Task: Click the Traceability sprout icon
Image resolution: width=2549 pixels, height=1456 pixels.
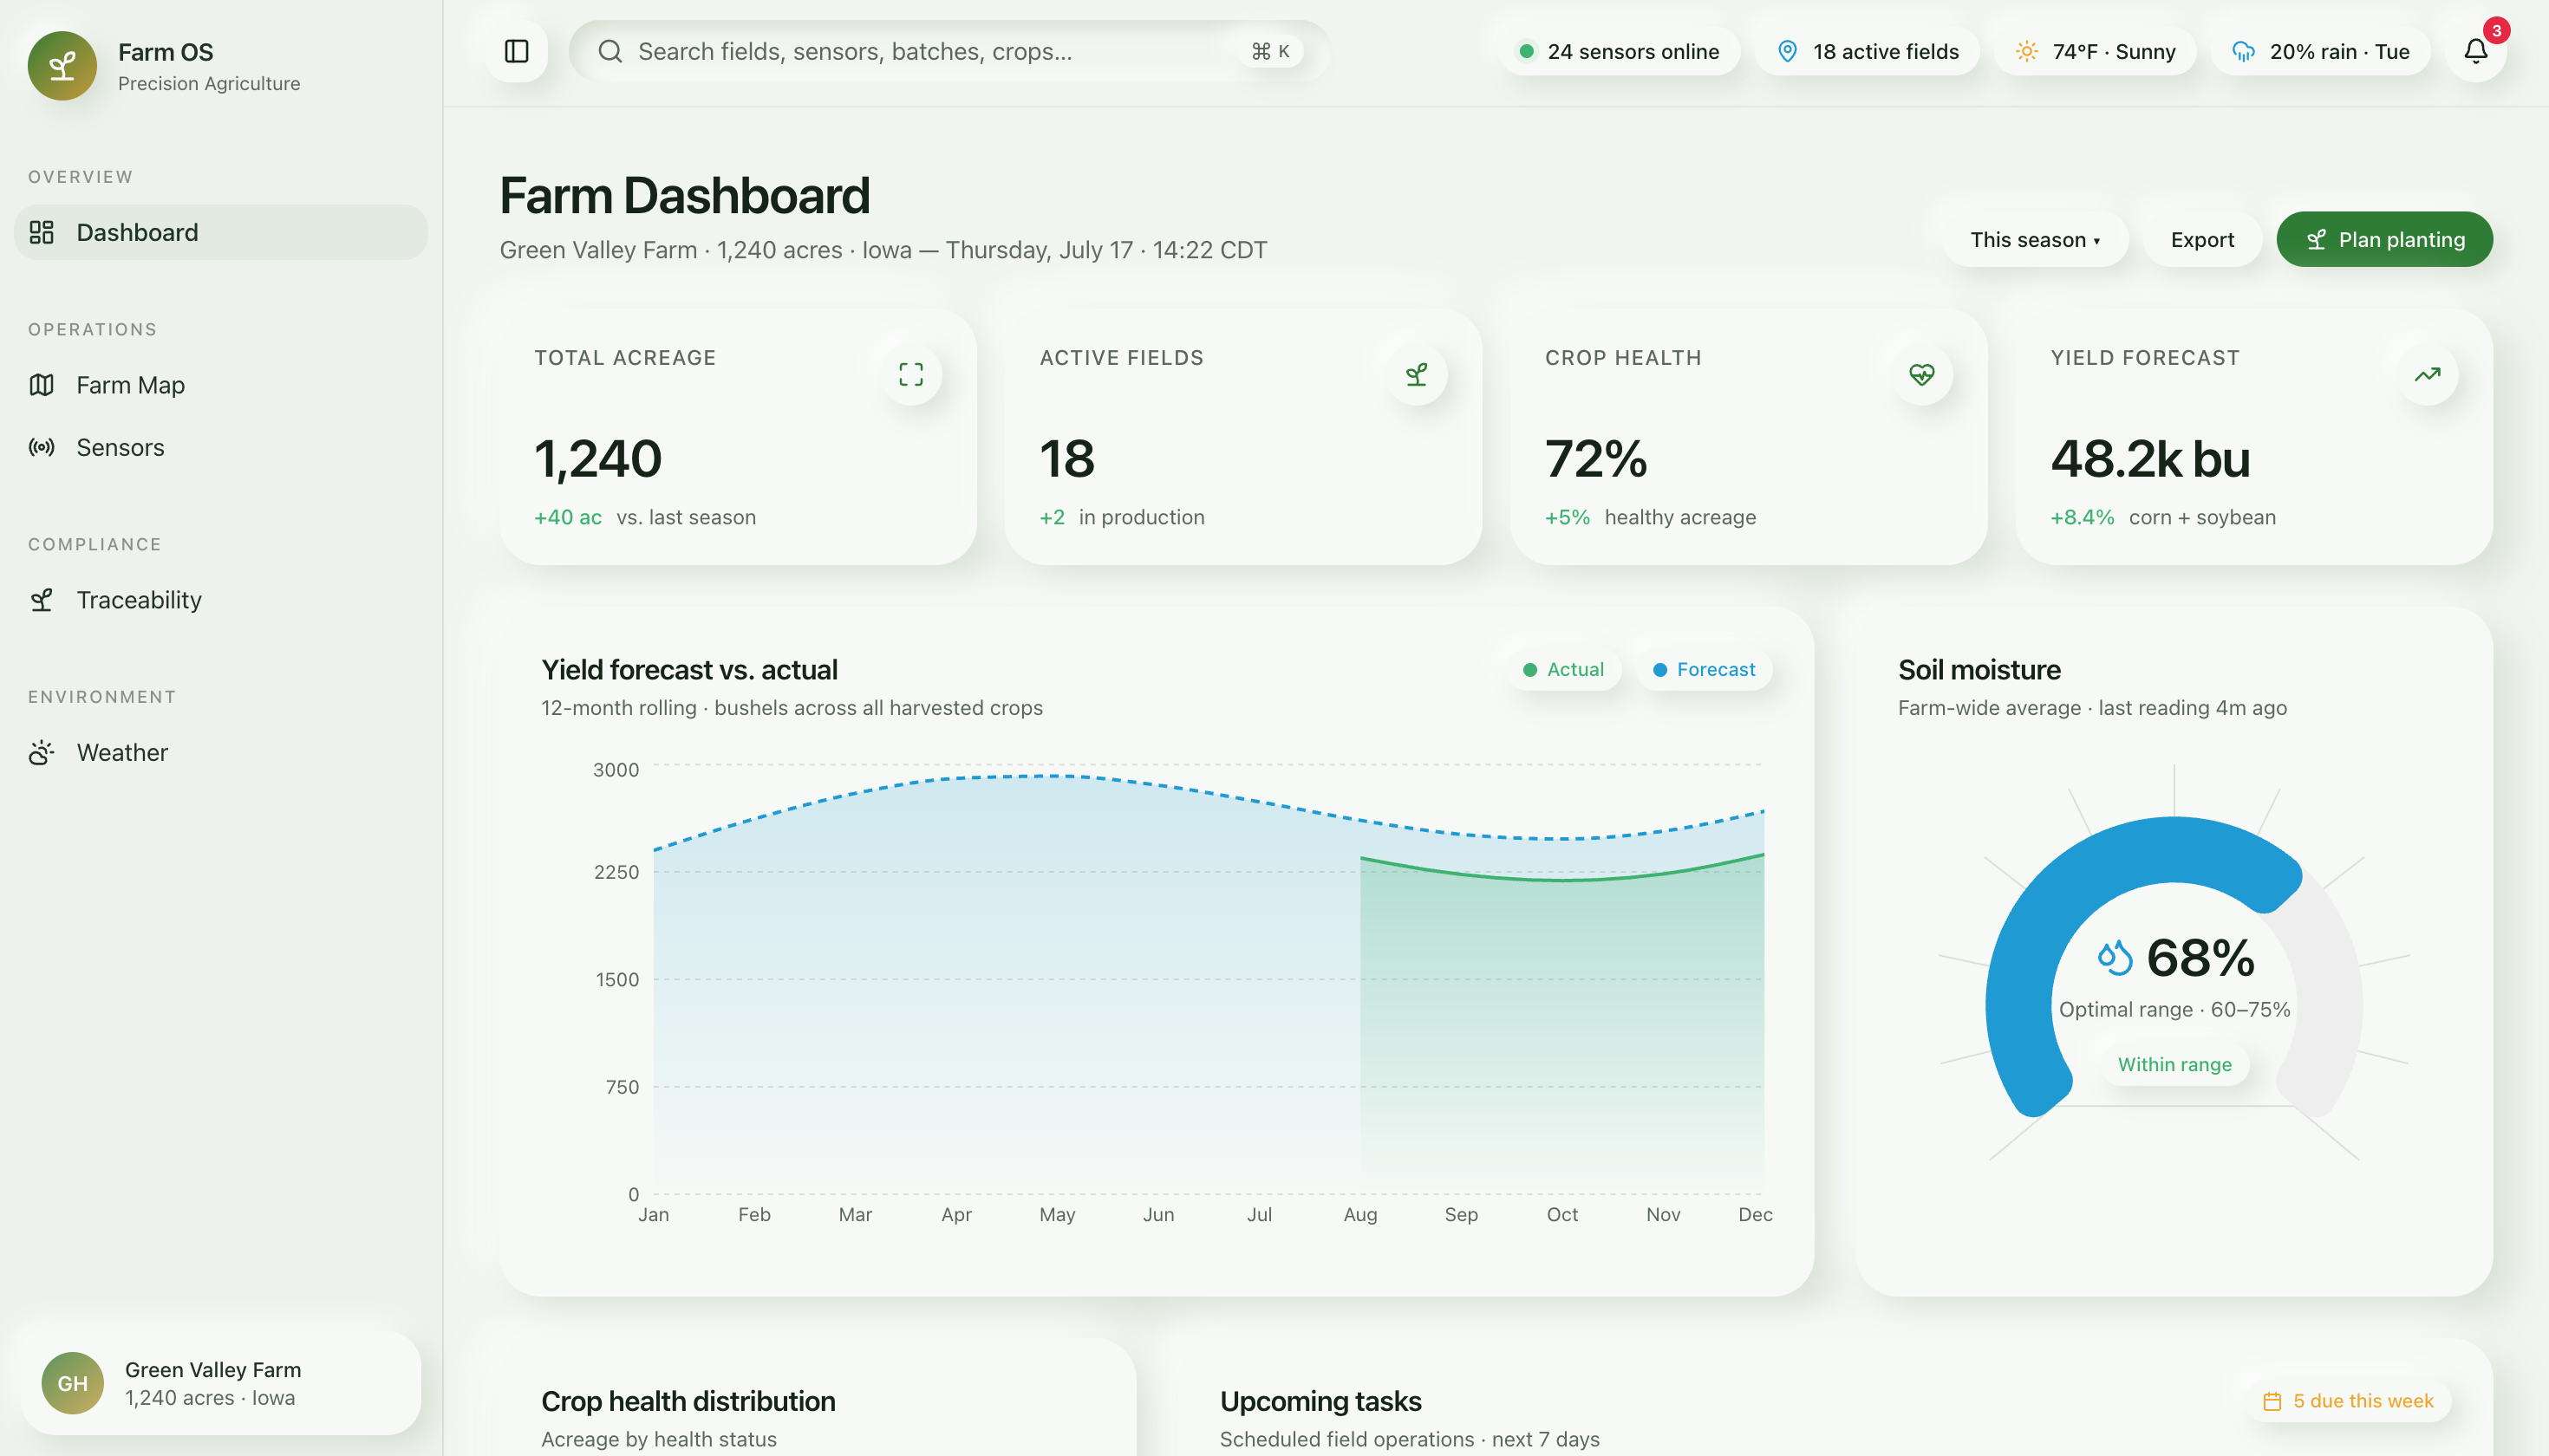Action: coord(42,600)
